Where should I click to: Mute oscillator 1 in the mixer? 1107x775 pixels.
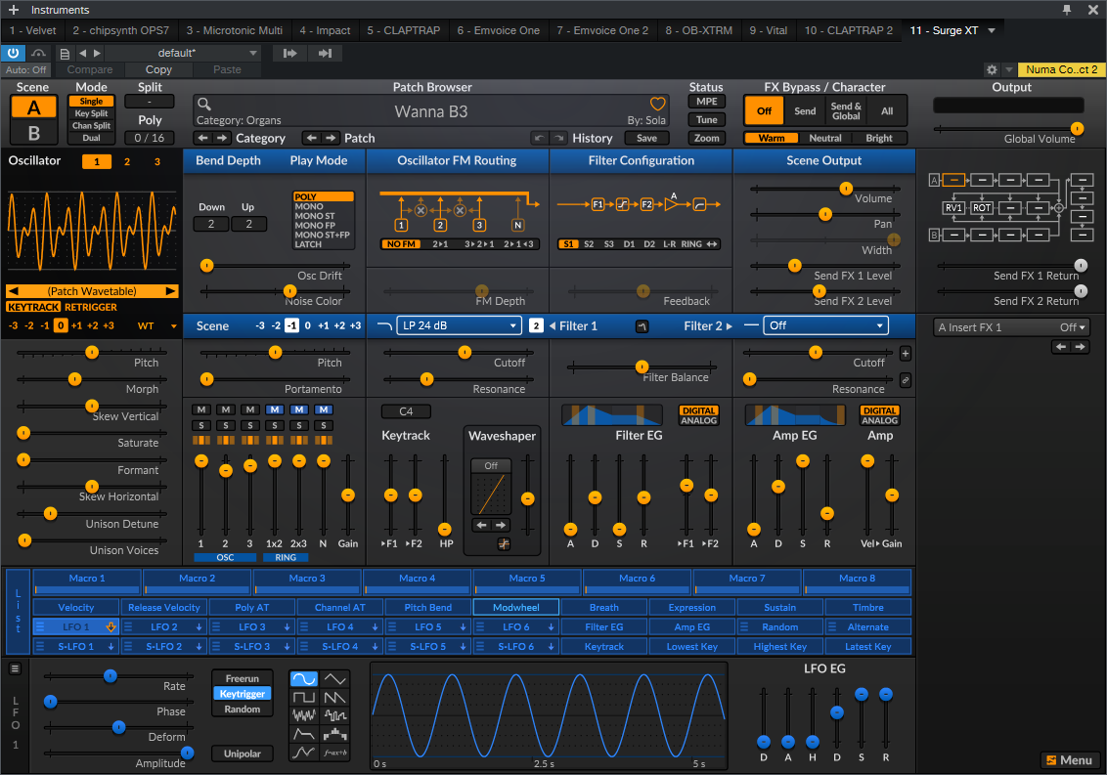coord(201,409)
